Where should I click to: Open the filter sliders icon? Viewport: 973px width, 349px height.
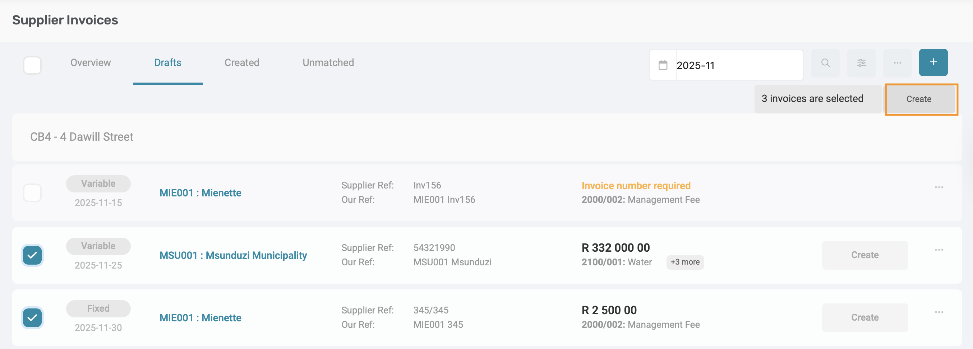(x=861, y=63)
